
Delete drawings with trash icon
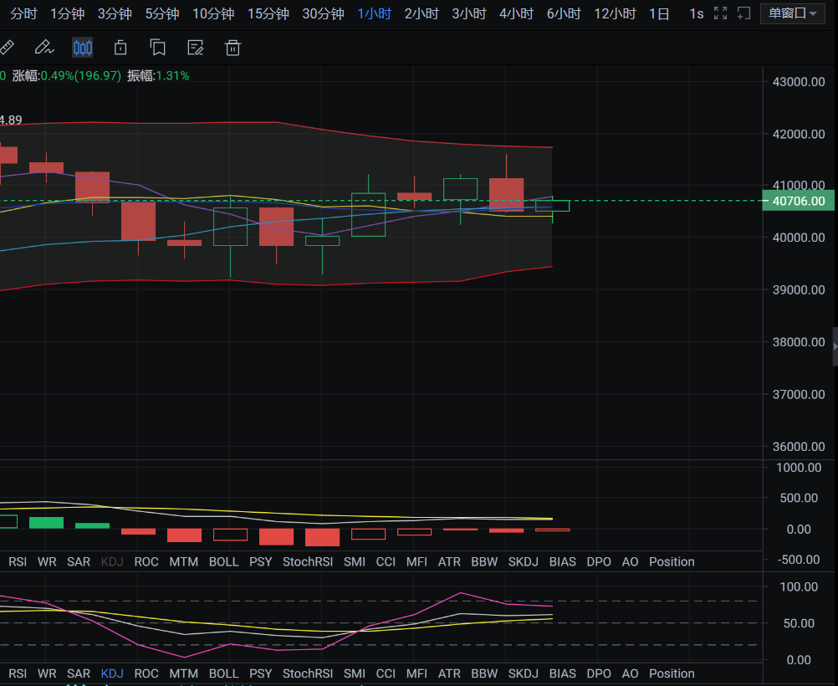[x=233, y=48]
